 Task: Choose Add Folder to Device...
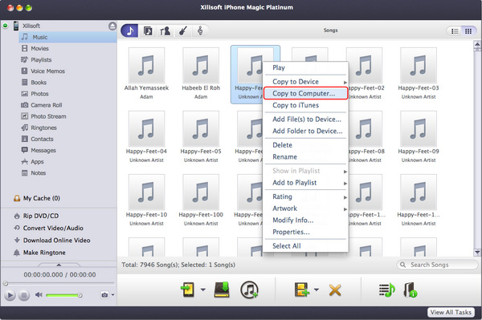(306, 131)
